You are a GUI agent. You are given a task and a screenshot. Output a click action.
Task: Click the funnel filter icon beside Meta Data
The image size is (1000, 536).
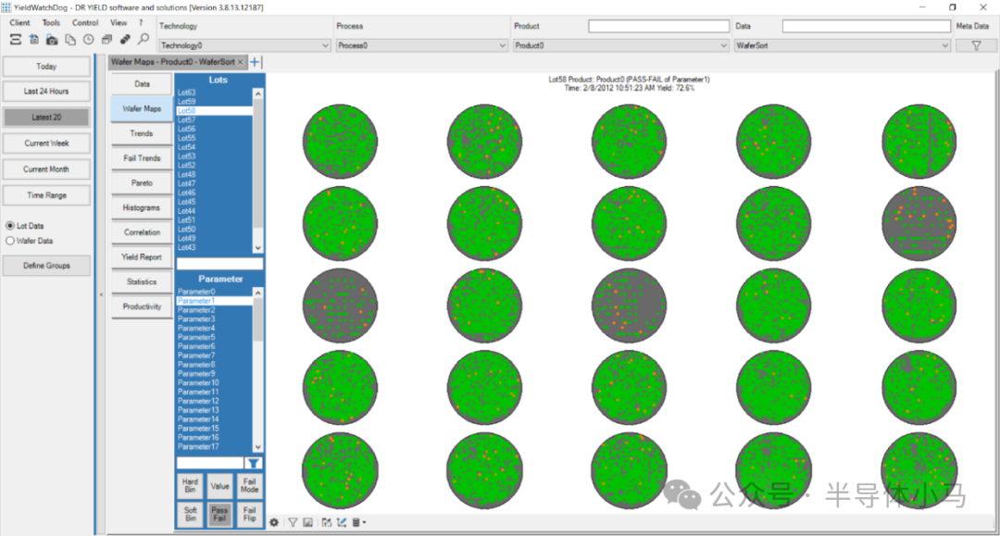click(x=976, y=45)
